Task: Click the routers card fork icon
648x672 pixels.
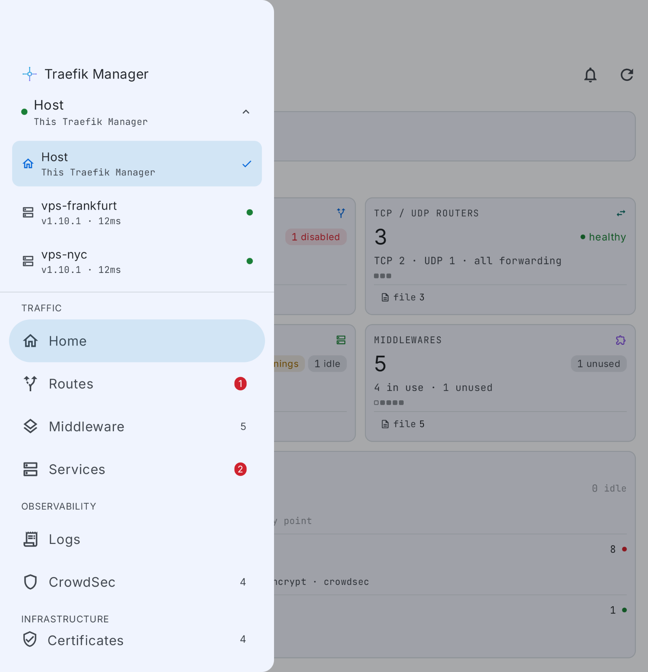Action: tap(341, 213)
